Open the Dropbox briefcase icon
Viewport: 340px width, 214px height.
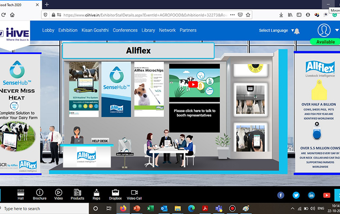pyautogui.click(x=116, y=195)
